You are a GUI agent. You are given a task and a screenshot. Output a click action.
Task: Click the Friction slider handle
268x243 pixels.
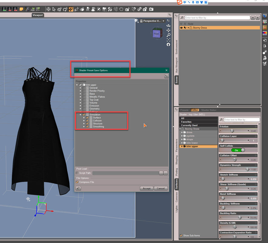[232, 131]
